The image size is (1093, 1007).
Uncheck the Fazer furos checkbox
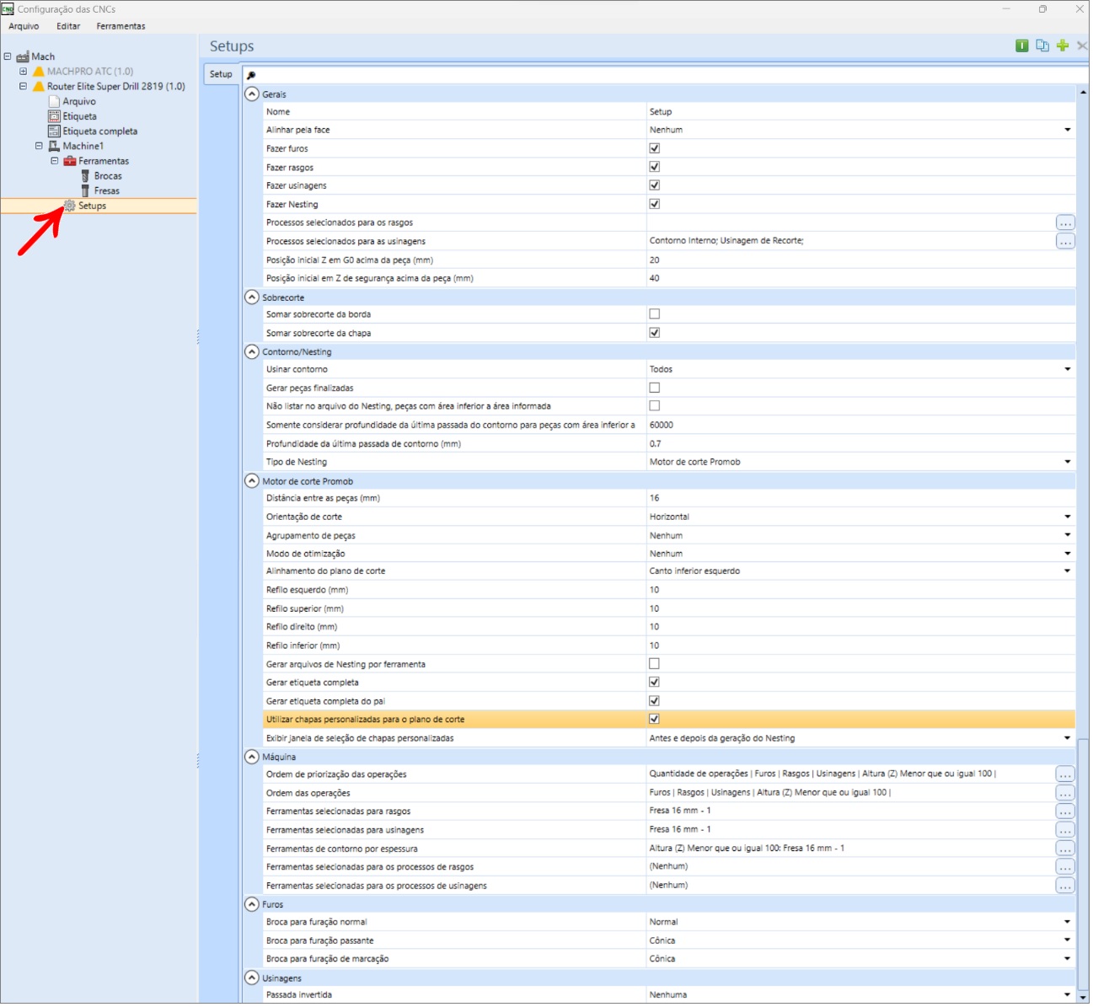(654, 148)
